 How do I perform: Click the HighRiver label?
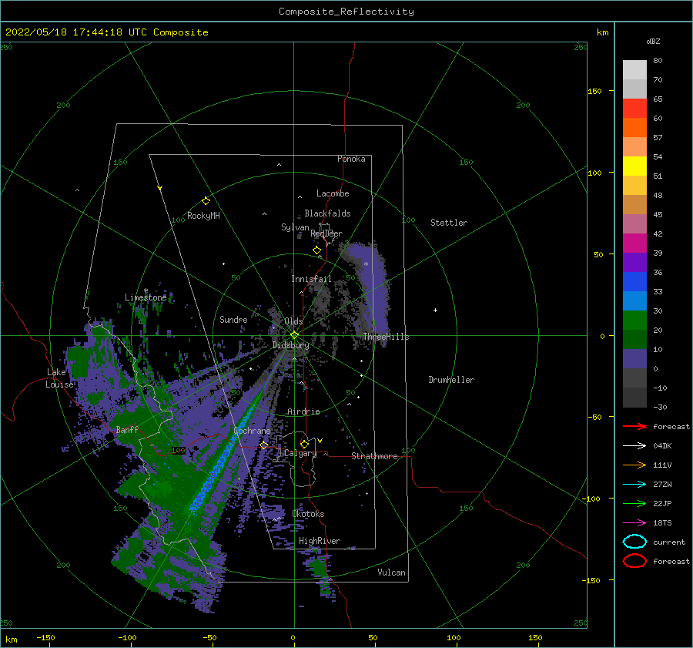pos(320,541)
